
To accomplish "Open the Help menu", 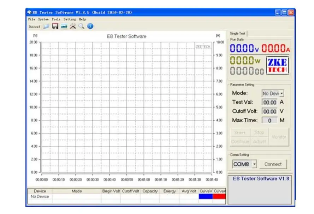I will [82, 19].
